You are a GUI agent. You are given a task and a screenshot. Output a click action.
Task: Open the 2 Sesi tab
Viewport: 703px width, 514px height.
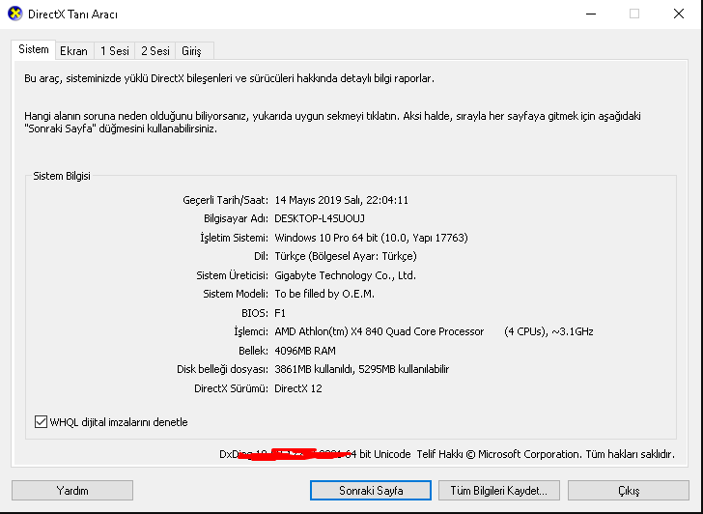tap(155, 50)
